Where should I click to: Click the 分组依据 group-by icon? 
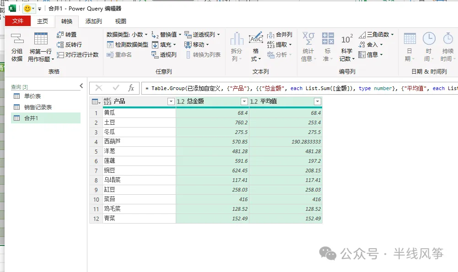point(17,38)
